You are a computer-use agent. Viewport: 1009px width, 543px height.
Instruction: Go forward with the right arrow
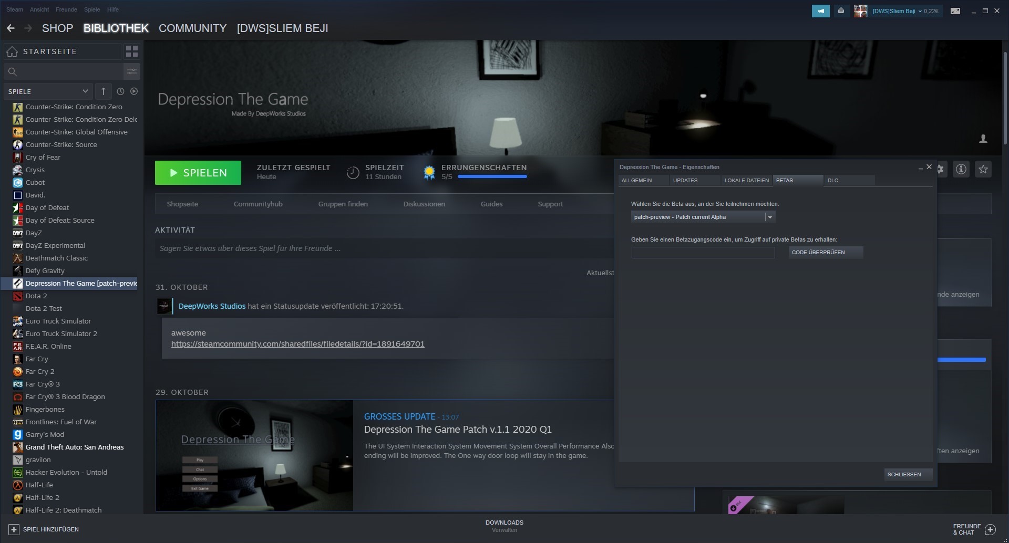click(28, 28)
